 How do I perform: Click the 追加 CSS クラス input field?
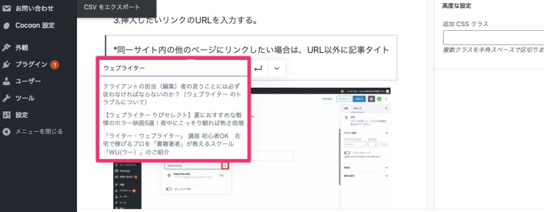tap(494, 38)
